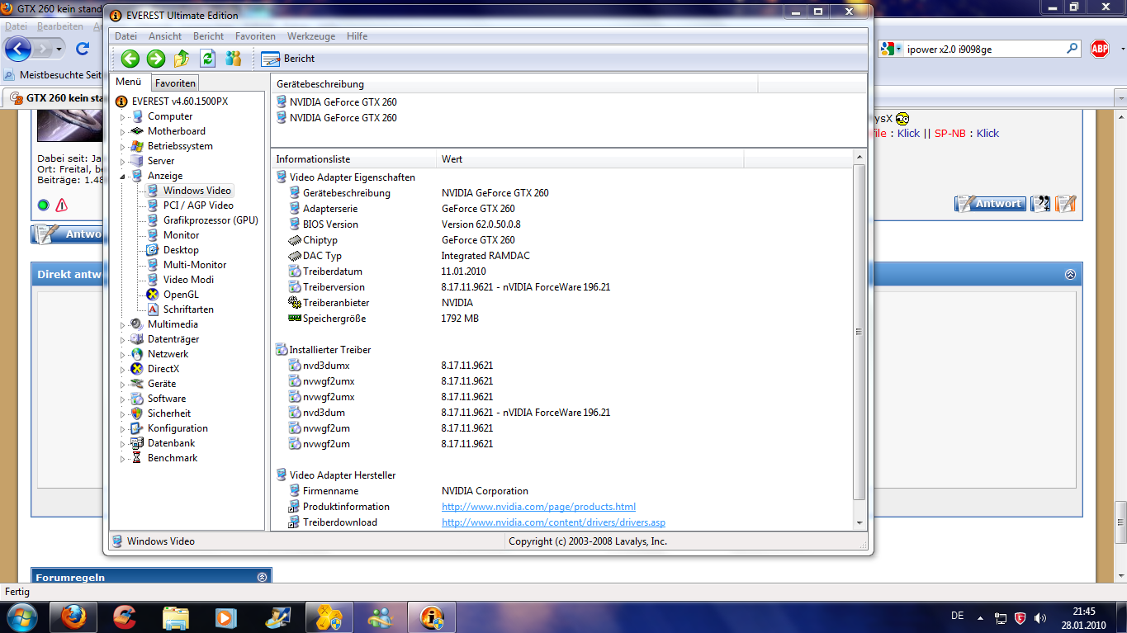Screen dimensions: 1127x633
Task: Click the Antwort button in the forum page
Action: (989, 204)
